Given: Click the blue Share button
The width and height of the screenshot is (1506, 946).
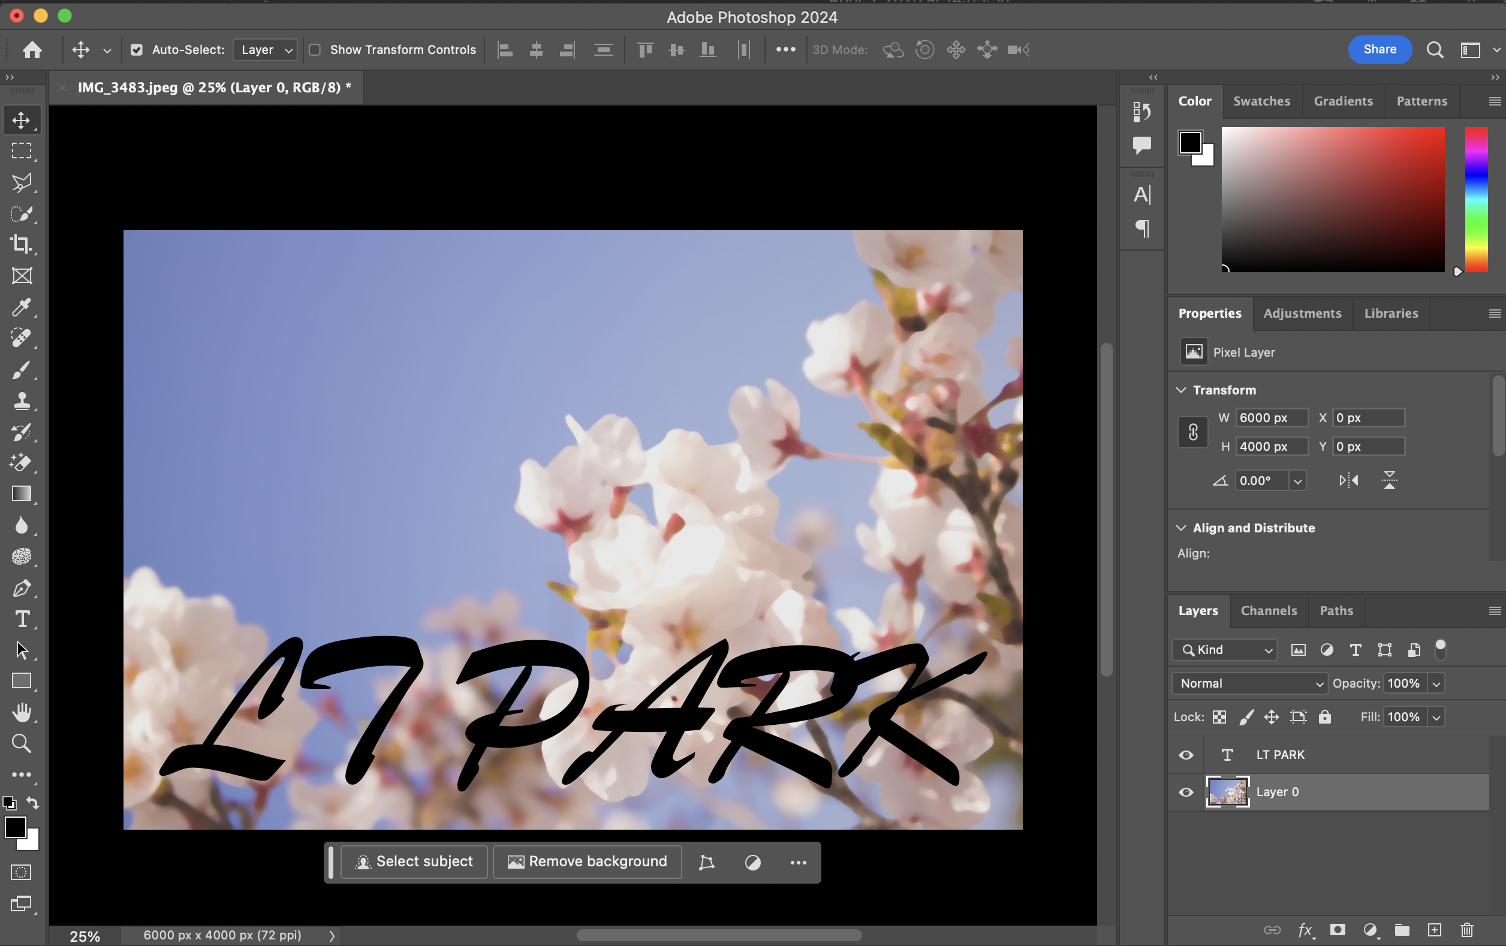Looking at the screenshot, I should [1379, 49].
